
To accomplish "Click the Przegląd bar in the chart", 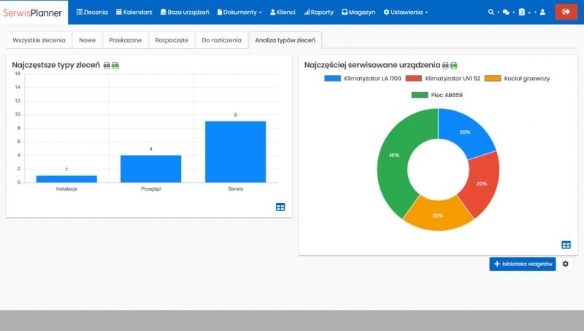I will 151,169.
